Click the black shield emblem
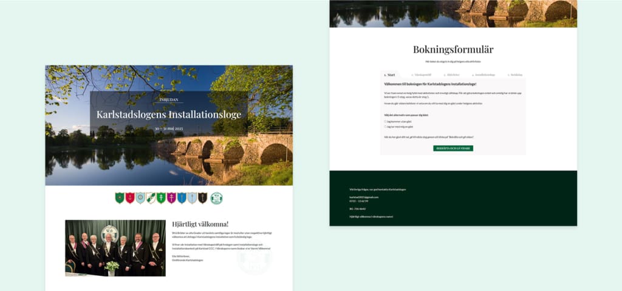 click(203, 198)
